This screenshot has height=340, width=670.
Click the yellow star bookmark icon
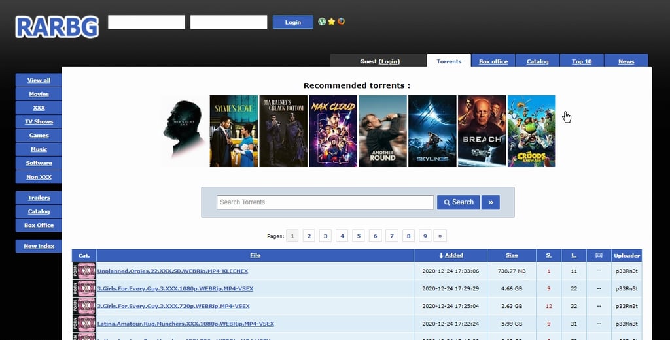[x=332, y=22]
